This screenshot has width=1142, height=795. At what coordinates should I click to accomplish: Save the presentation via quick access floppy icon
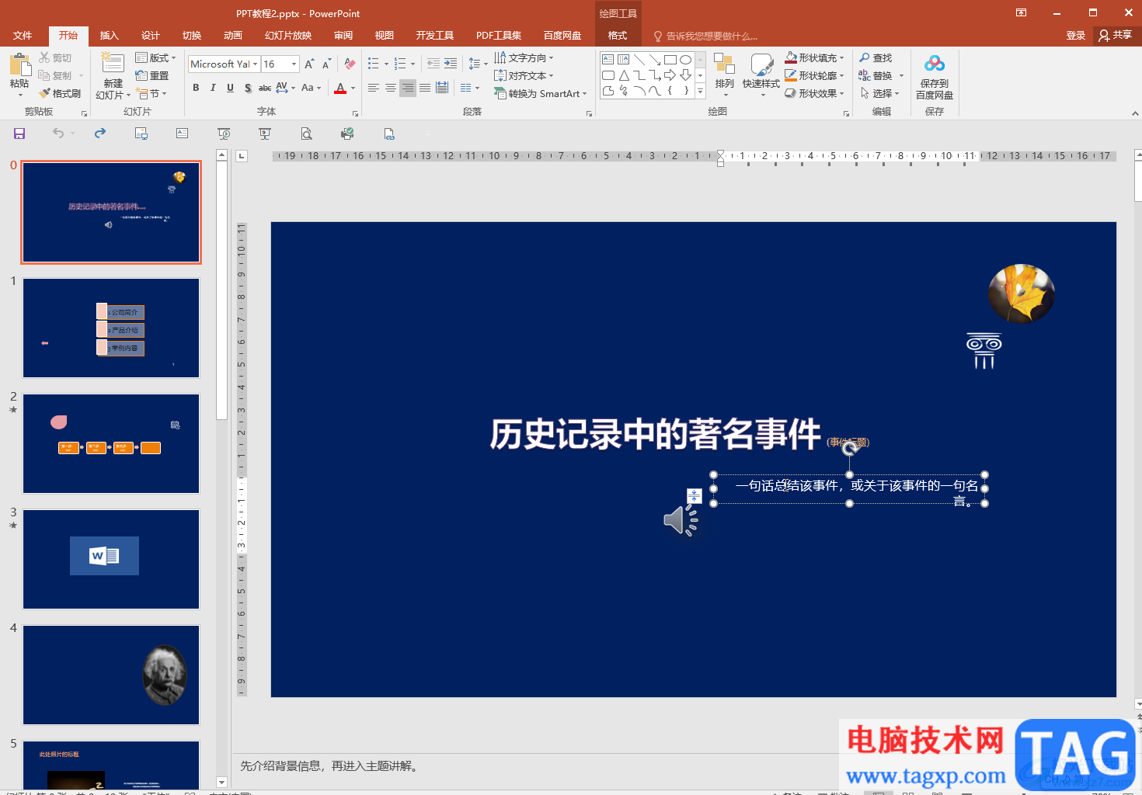click(x=19, y=134)
